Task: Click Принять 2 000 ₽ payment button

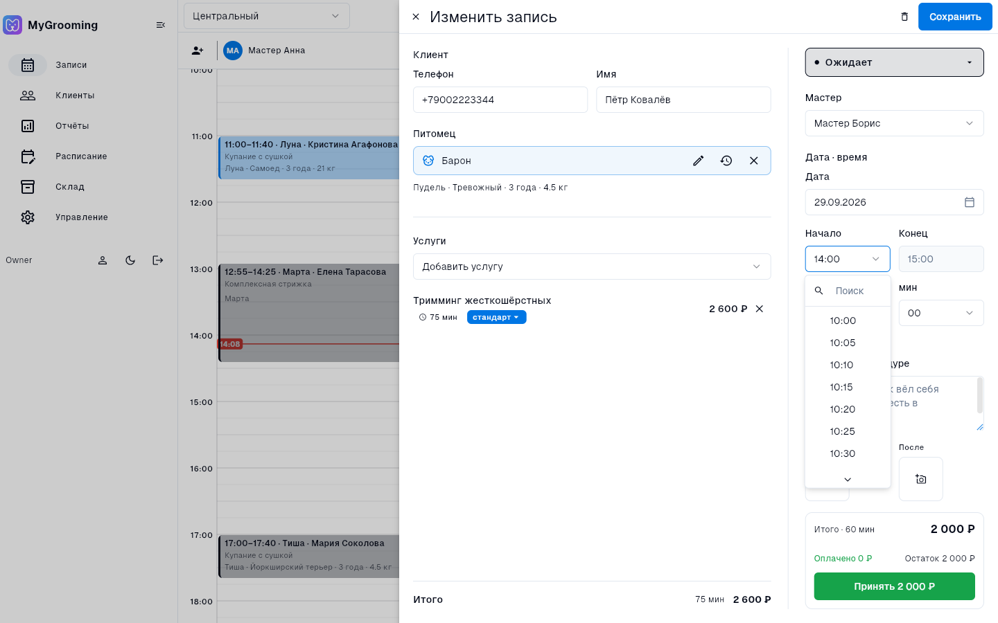Action: coord(895,586)
